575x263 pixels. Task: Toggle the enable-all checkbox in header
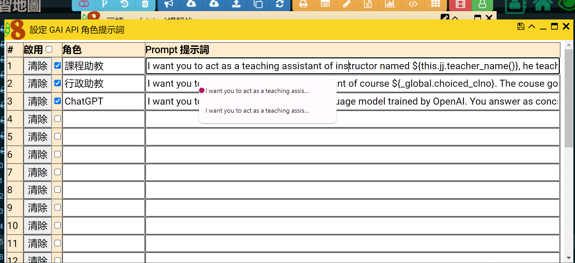(x=49, y=49)
